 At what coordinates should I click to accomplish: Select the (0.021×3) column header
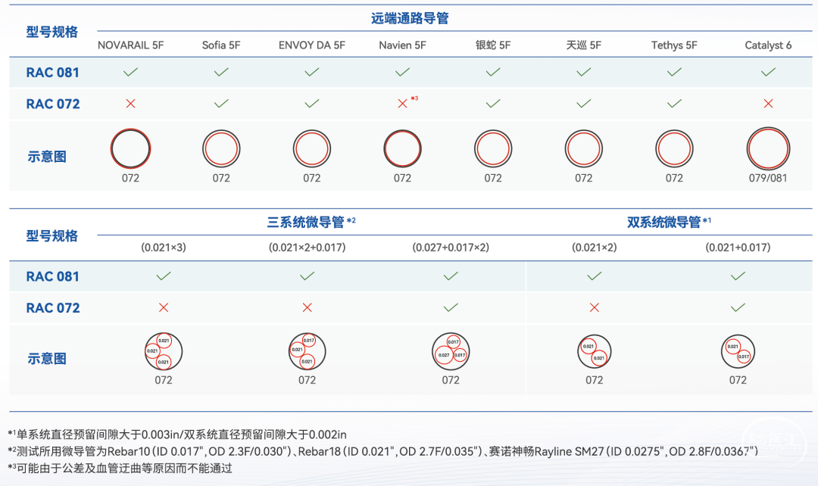click(x=164, y=248)
